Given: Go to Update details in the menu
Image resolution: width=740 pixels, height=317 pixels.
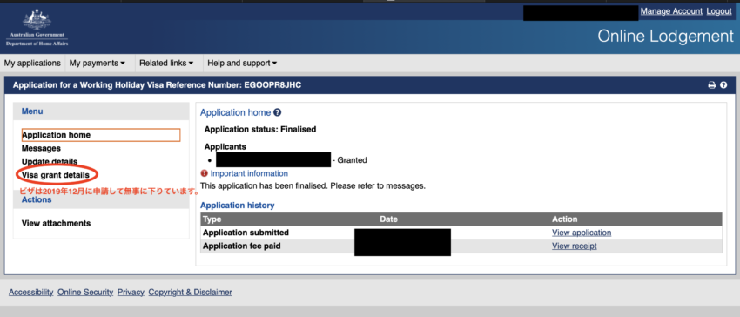Looking at the screenshot, I should click(x=50, y=162).
